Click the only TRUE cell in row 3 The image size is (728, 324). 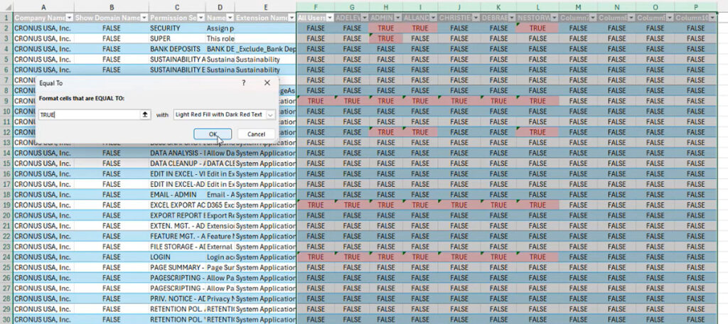(x=386, y=38)
